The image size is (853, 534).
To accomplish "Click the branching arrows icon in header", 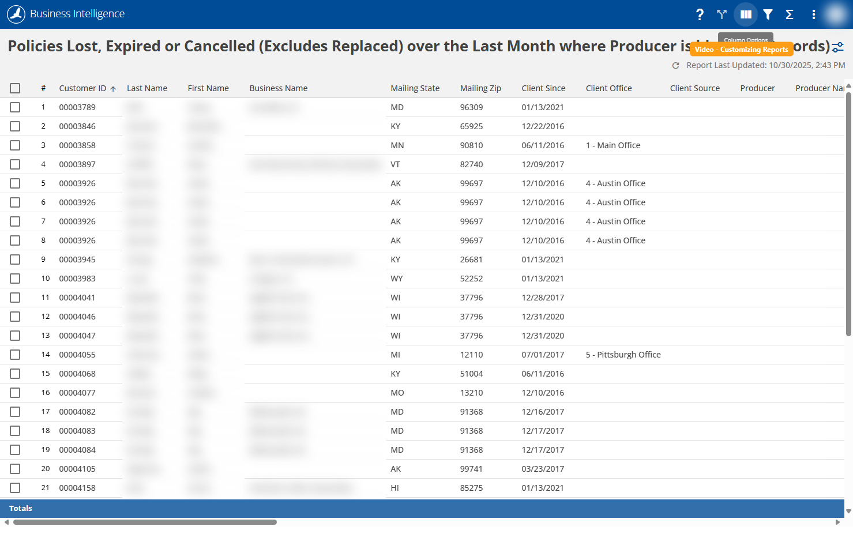I will 722,14.
